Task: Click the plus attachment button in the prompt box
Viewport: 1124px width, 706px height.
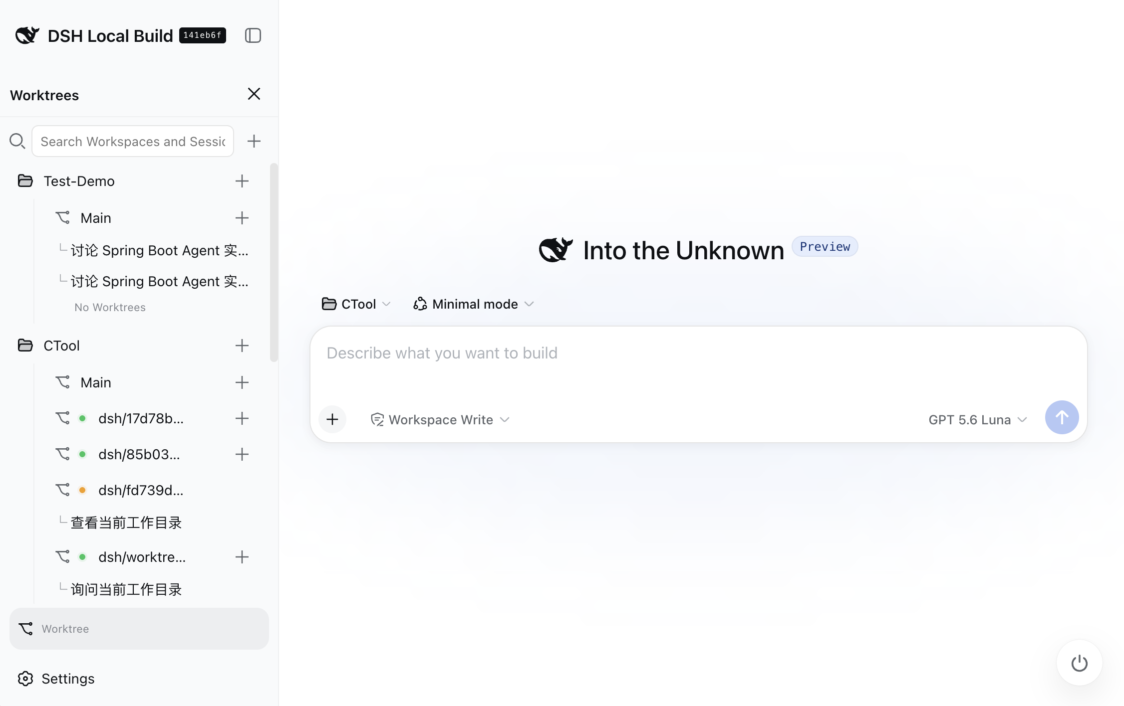Action: click(x=332, y=419)
